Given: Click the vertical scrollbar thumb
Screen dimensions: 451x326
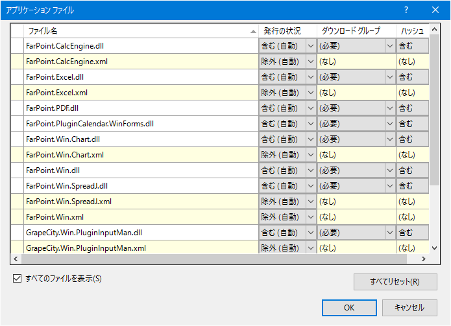Looking at the screenshot, I should click(434, 110).
